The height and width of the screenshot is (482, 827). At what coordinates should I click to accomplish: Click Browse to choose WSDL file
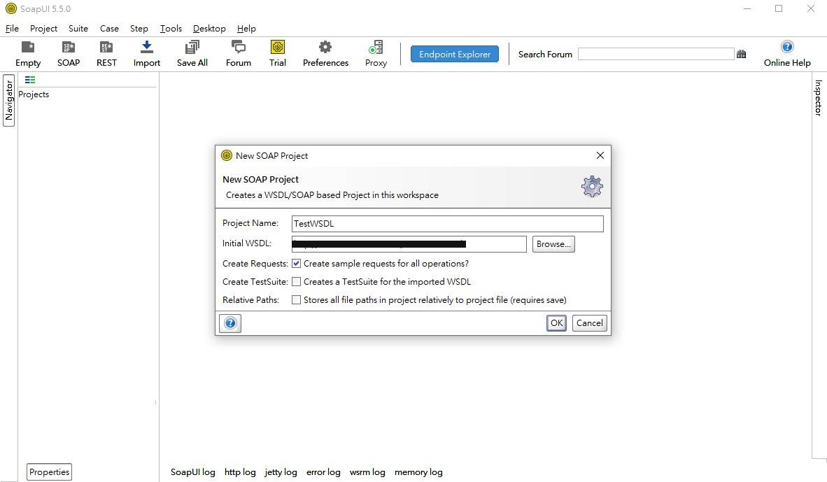[553, 244]
